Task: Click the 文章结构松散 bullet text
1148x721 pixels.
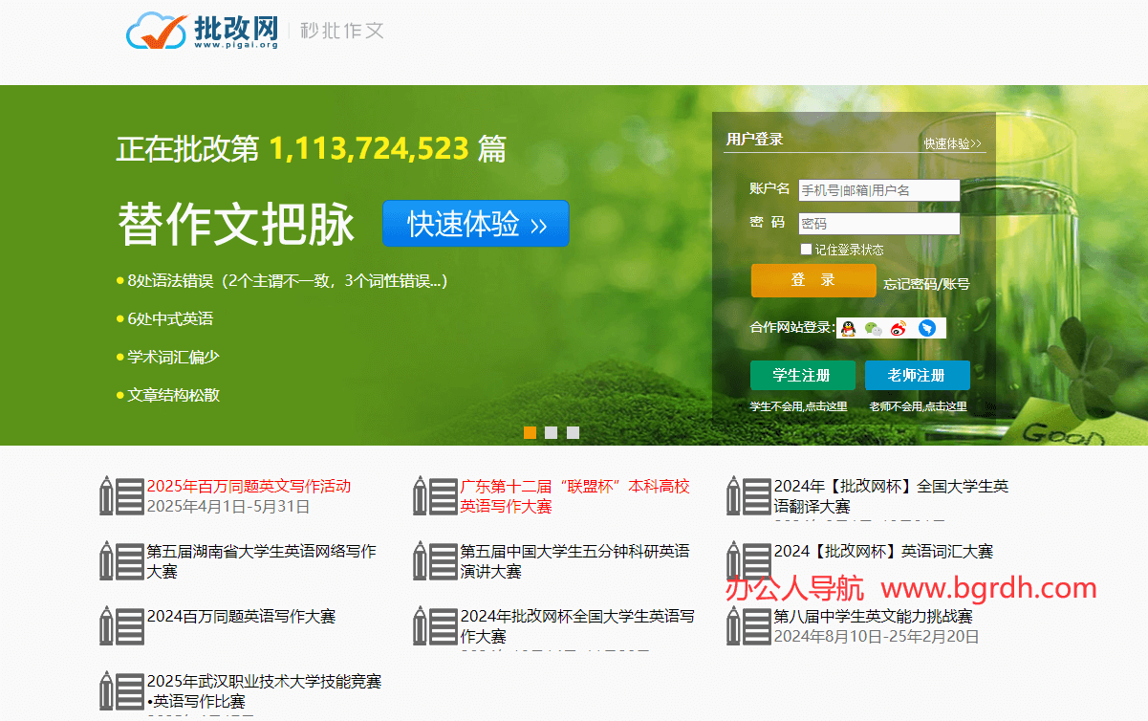Action: coord(173,395)
